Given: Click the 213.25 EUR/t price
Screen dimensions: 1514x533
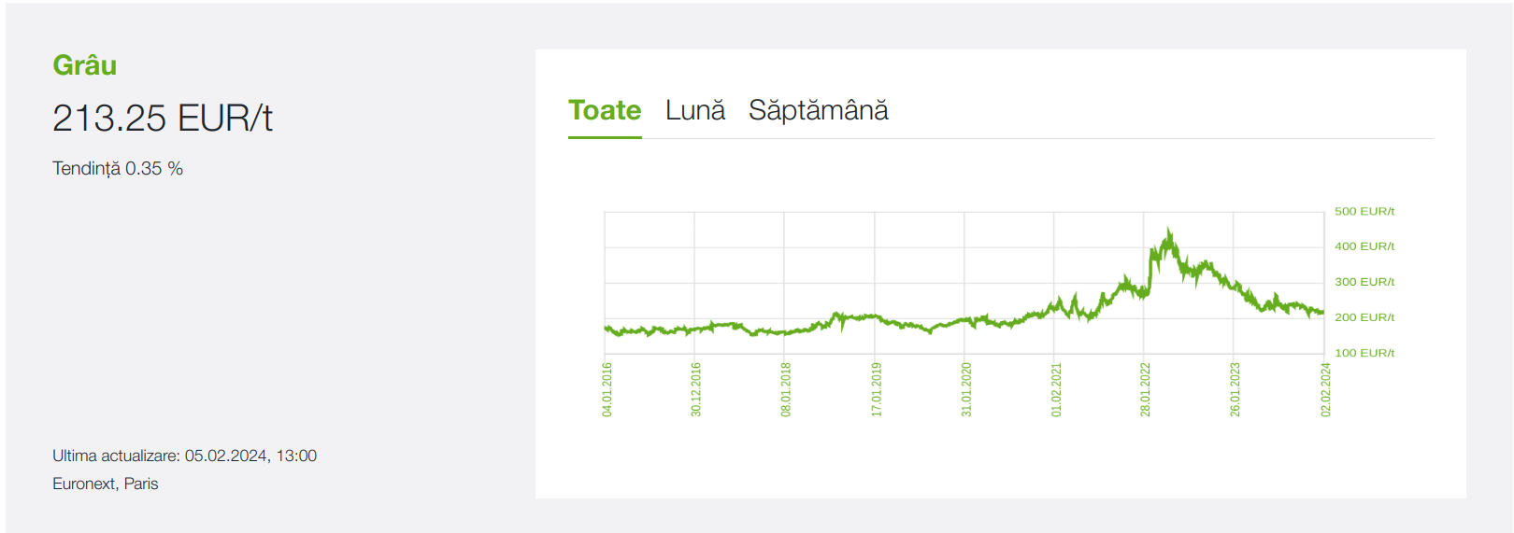Looking at the screenshot, I should (x=163, y=119).
